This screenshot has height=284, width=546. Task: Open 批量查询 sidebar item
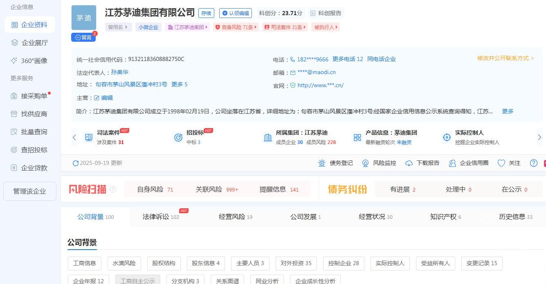pyautogui.click(x=30, y=132)
